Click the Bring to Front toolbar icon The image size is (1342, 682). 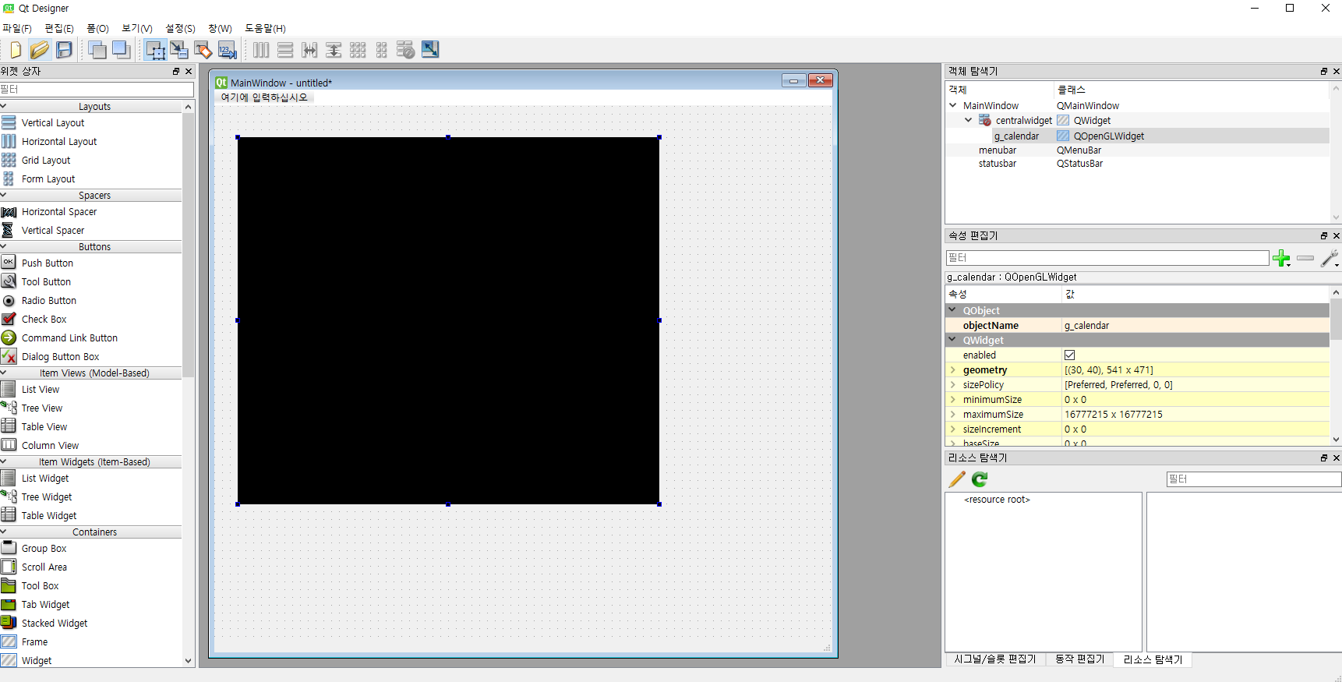(x=122, y=50)
